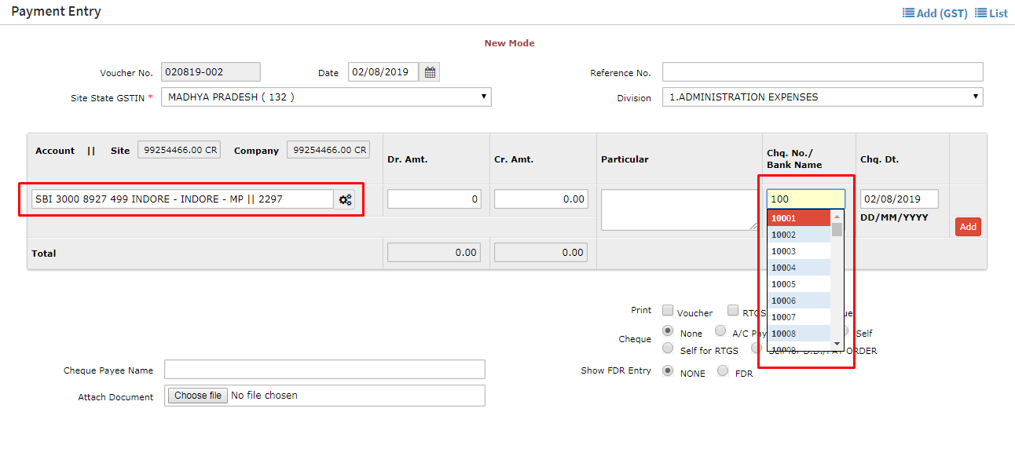
Task: Click the List icon at top right
Action: tap(980, 13)
